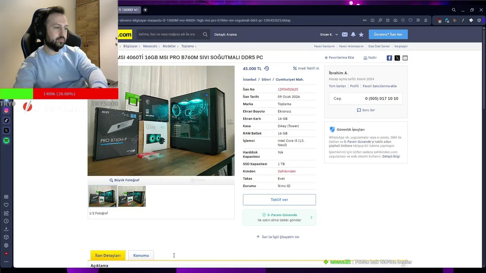Click the Masaüstü breadcrumb
Image resolution: width=486 pixels, height=273 pixels.
point(150,46)
